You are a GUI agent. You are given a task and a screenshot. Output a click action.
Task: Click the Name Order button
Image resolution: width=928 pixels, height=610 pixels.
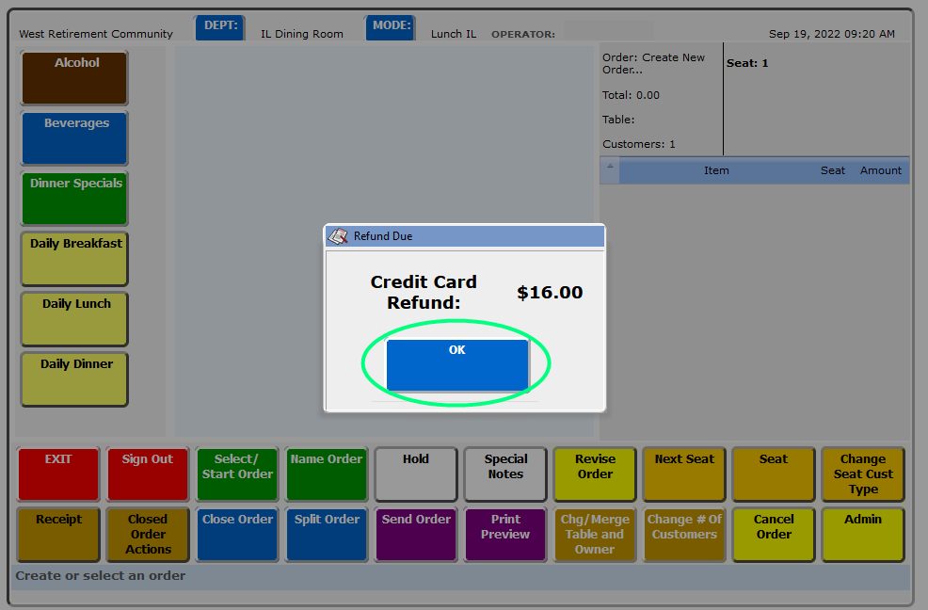click(x=327, y=474)
